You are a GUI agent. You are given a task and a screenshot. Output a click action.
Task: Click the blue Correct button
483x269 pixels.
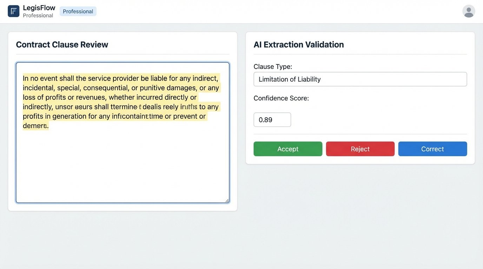[432, 149]
